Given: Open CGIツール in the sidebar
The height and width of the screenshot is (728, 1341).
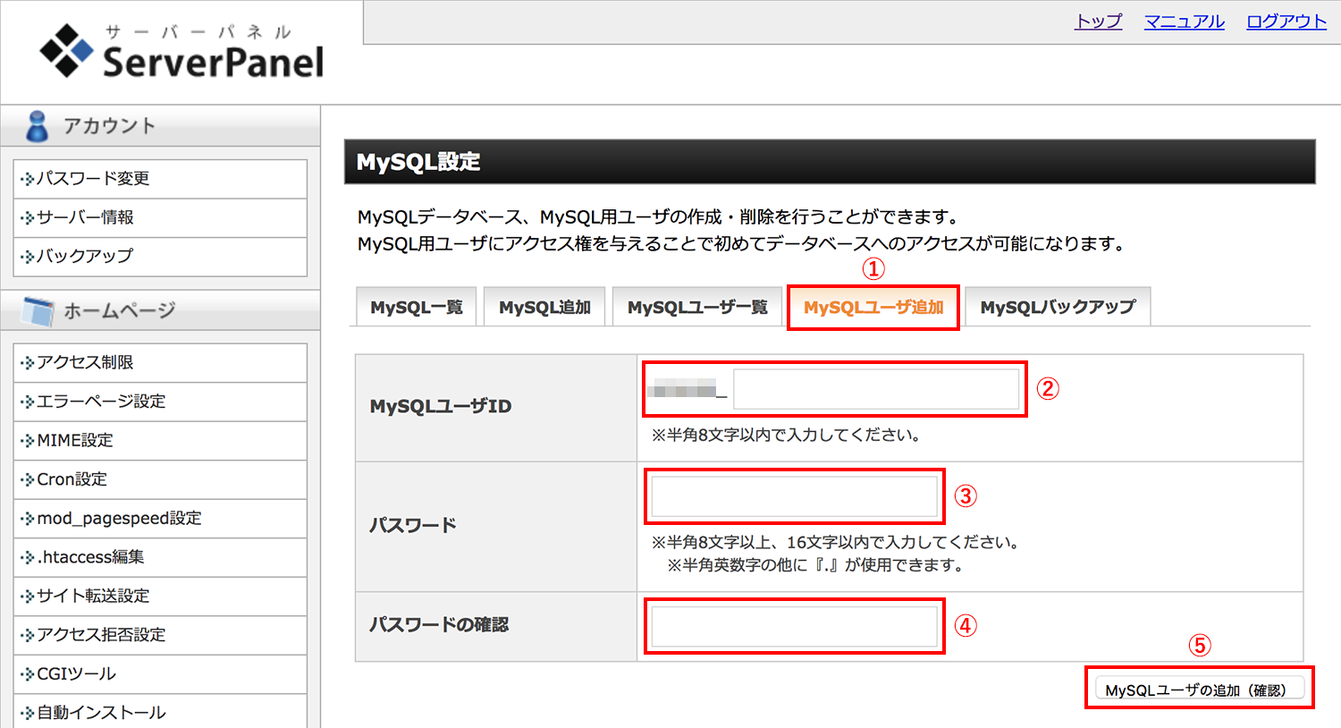Looking at the screenshot, I should click(161, 673).
